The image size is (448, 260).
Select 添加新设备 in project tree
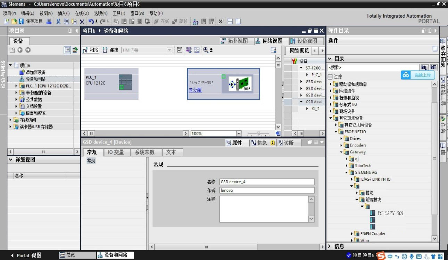(35, 72)
